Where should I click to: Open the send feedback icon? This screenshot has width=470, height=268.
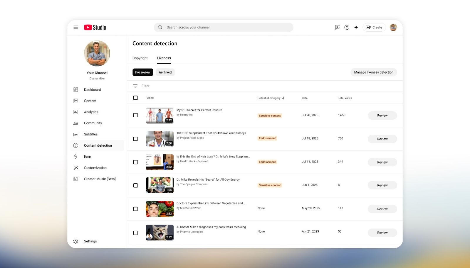pyautogui.click(x=337, y=27)
